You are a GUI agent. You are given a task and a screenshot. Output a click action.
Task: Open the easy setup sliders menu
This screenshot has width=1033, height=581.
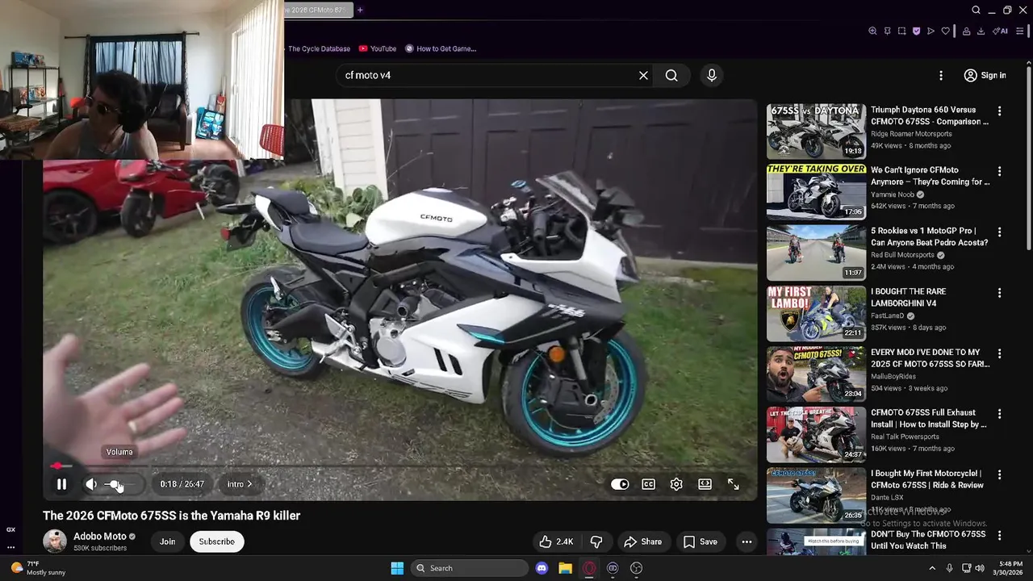[x=1020, y=31]
